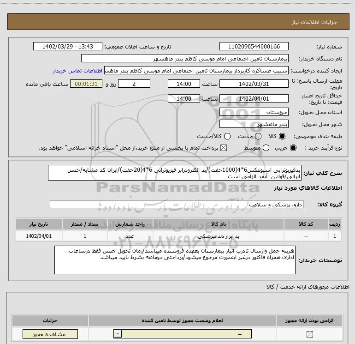Image resolution: width=355 pixels, height=344 pixels.
Task: Click the response deadline date 1402/03/31
Action: tap(254, 84)
